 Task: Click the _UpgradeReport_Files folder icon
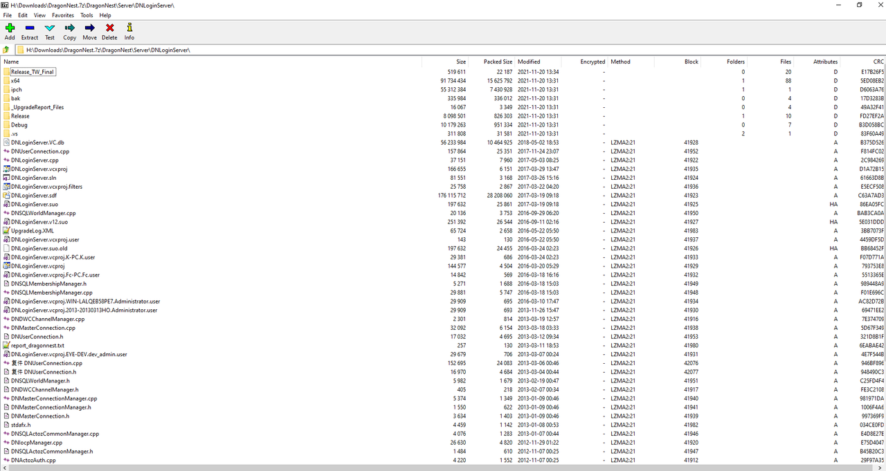click(x=6, y=107)
